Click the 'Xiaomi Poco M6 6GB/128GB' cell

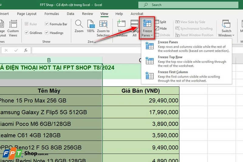tap(51, 124)
